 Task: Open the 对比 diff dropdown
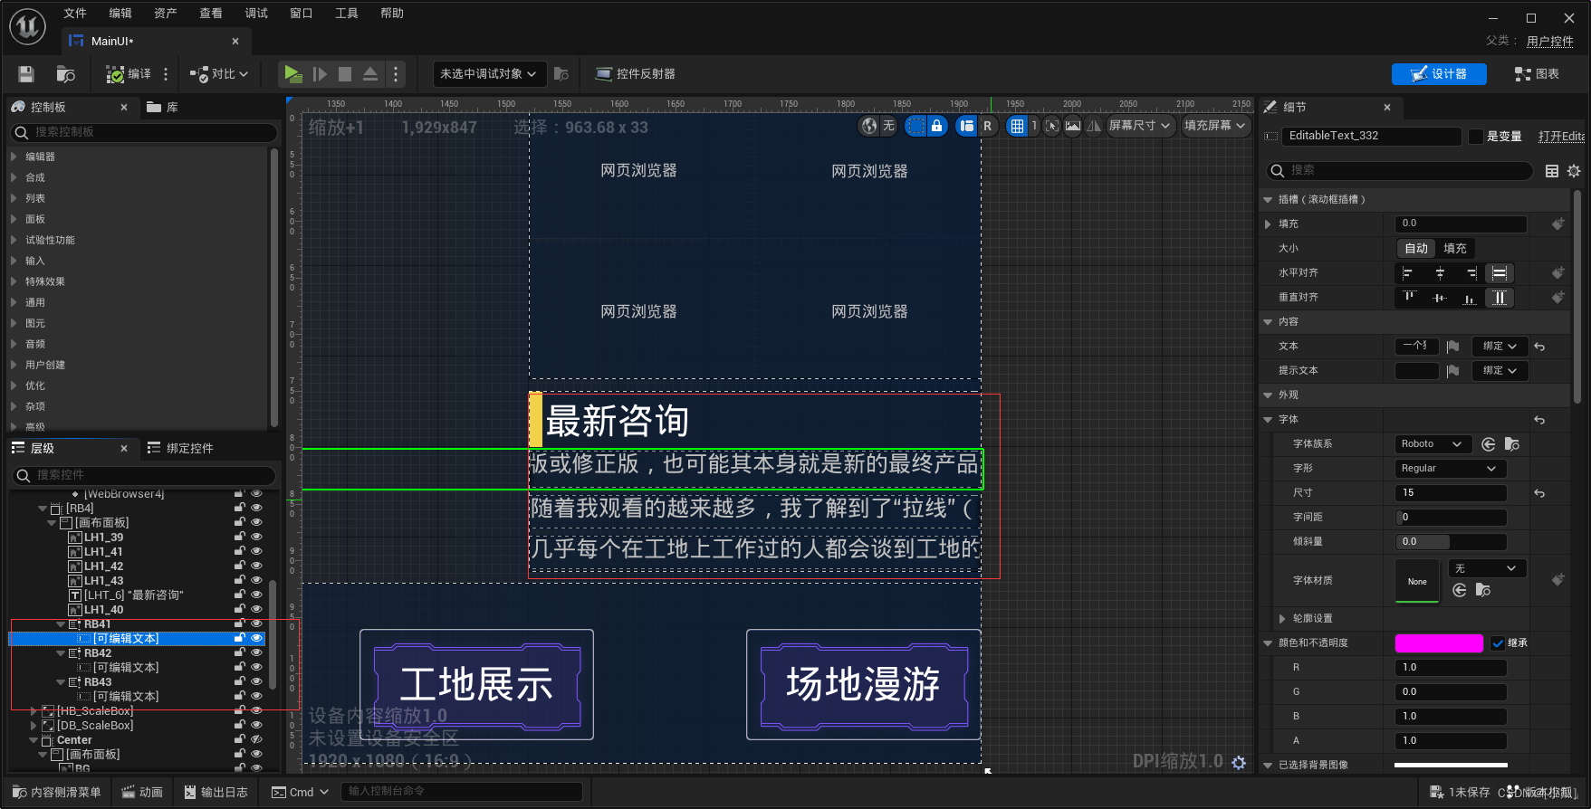[219, 74]
